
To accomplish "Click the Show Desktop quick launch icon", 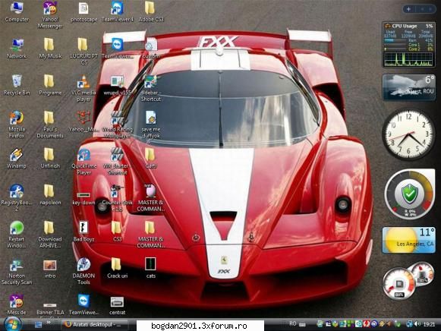I will pos(38,325).
